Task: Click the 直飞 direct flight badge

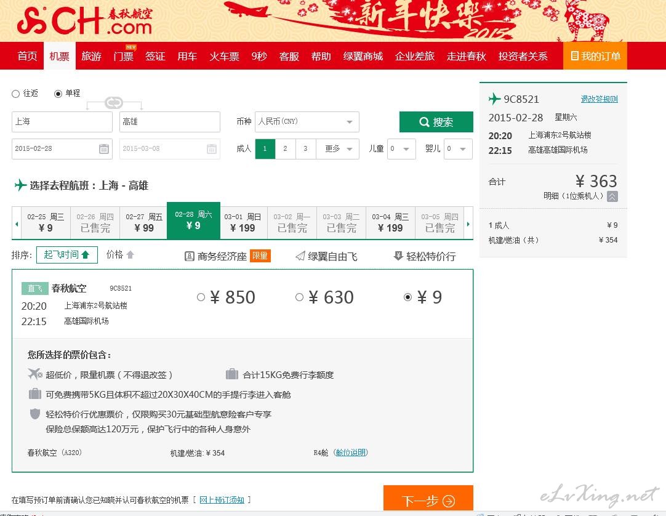Action: click(x=34, y=289)
